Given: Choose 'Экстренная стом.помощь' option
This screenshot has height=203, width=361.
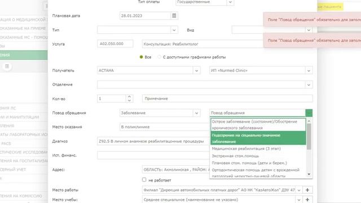Looking at the screenshot, I should tap(258, 156).
